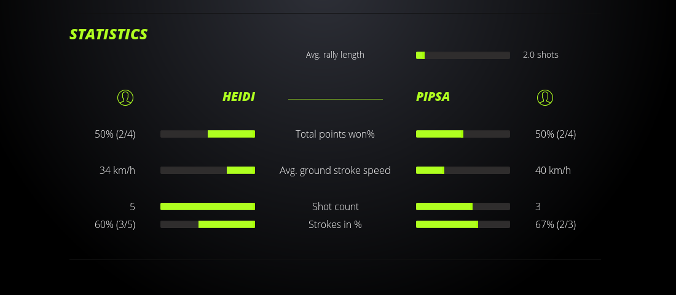The width and height of the screenshot is (676, 295).
Task: Click Pipsa's shot count bar
Action: click(463, 206)
